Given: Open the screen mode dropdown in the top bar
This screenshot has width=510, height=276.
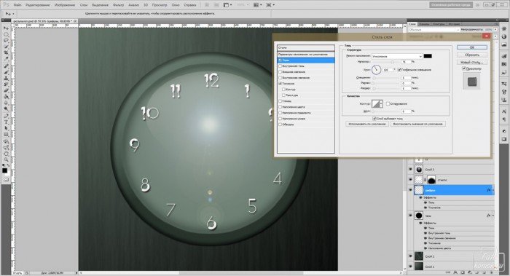Looking at the screenshot, I should [271, 5].
